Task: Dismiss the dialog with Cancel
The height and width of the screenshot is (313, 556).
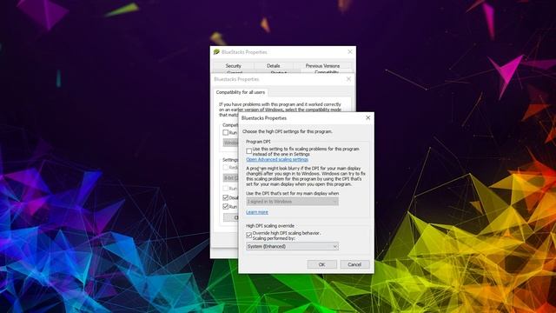Action: coord(354,264)
